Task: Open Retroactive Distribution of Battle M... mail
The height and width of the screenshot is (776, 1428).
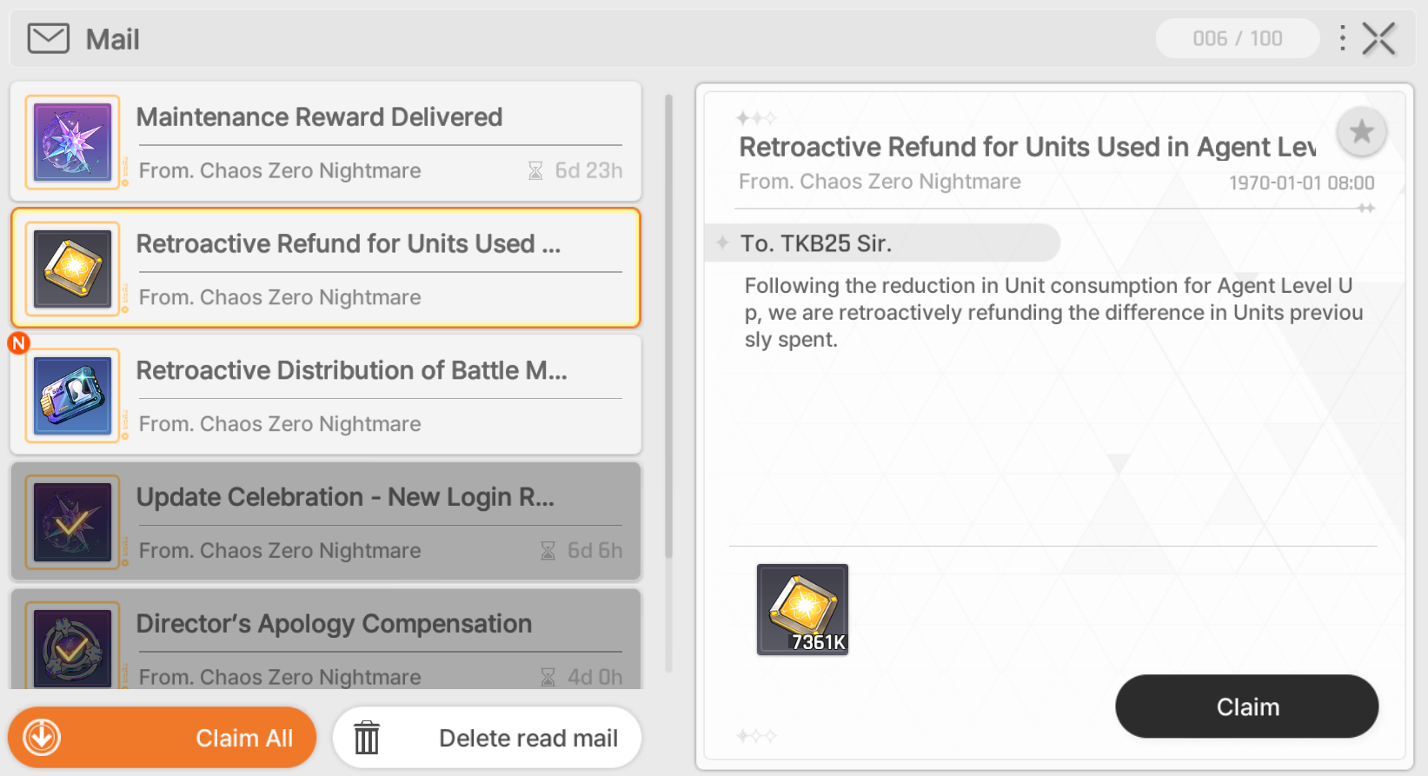Action: click(x=326, y=395)
